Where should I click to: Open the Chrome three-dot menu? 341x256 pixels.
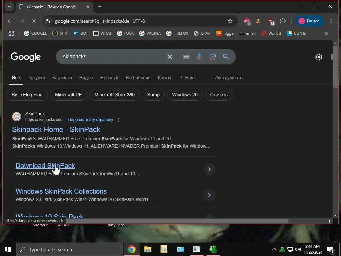[331, 21]
